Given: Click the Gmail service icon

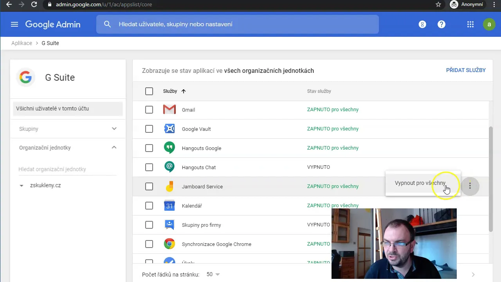Looking at the screenshot, I should 169,110.
